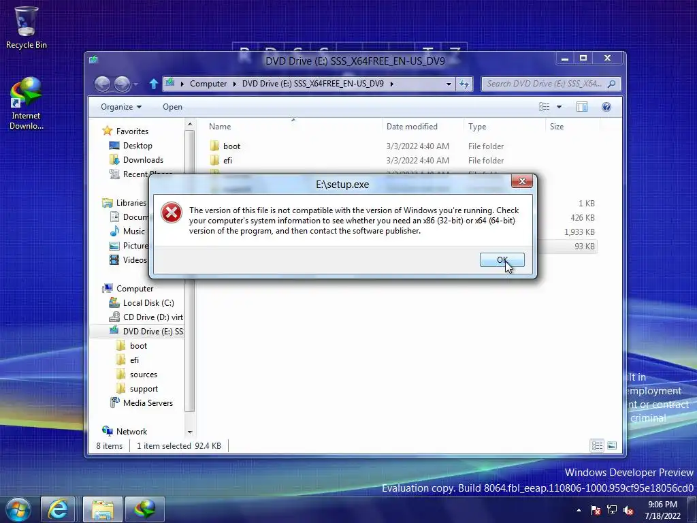This screenshot has width=697, height=523.
Task: Click the search magnifier icon
Action: coord(612,84)
